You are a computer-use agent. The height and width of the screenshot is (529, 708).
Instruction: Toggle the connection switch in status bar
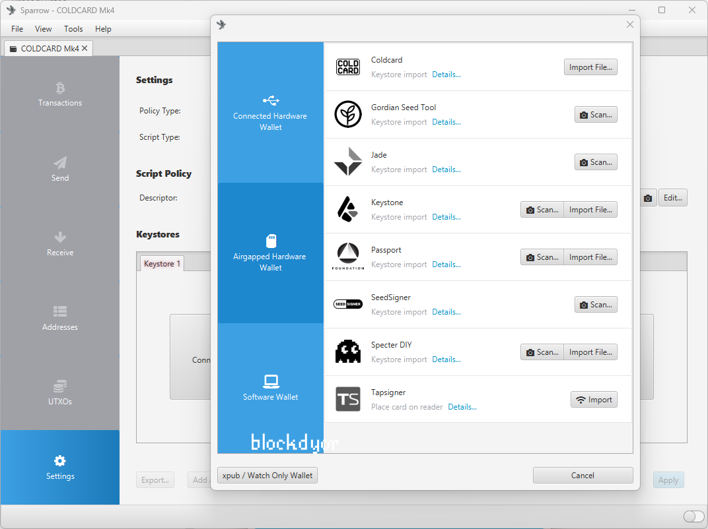coord(693,516)
